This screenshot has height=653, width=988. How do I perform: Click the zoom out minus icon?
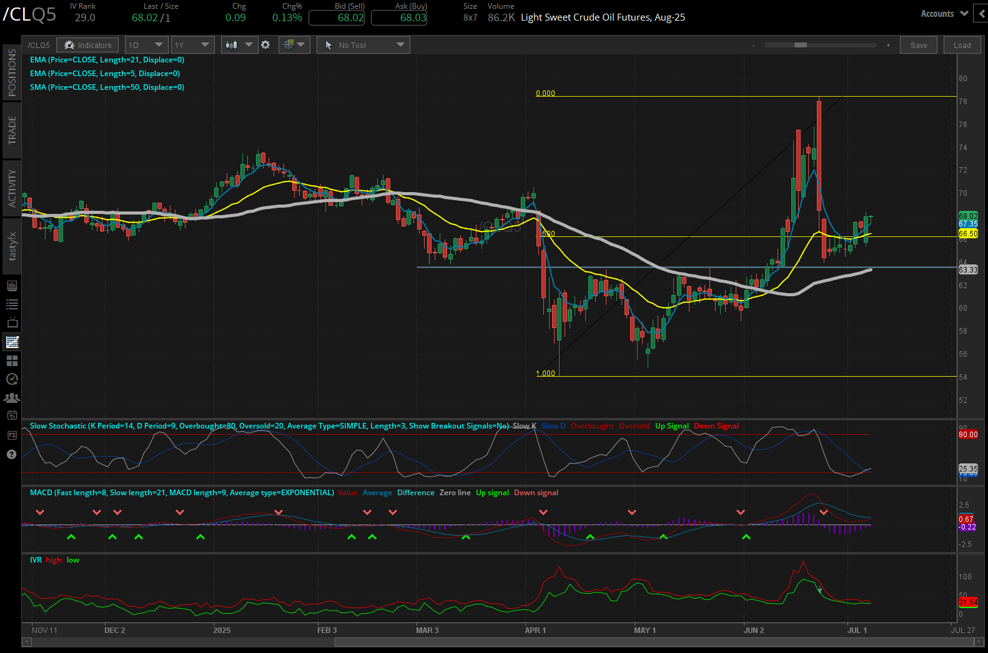pyautogui.click(x=753, y=46)
